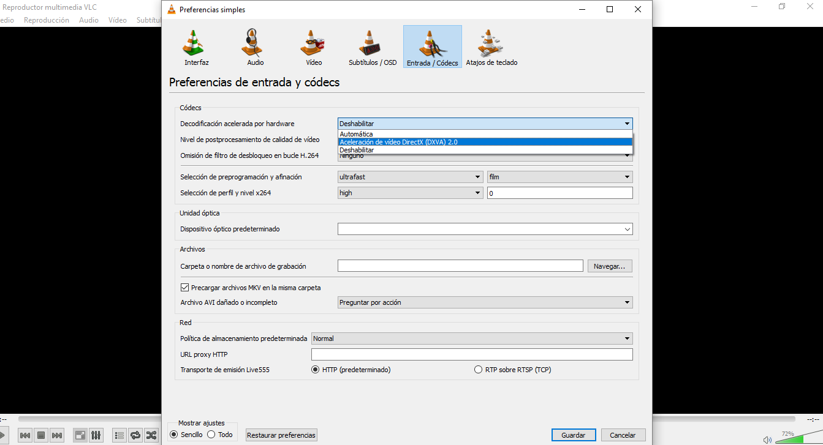Toggle the loop playback icon
The height and width of the screenshot is (445, 823).
click(135, 435)
